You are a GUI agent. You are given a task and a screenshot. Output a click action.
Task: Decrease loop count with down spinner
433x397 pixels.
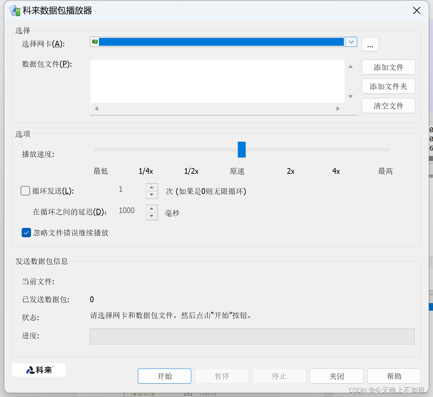tap(152, 195)
